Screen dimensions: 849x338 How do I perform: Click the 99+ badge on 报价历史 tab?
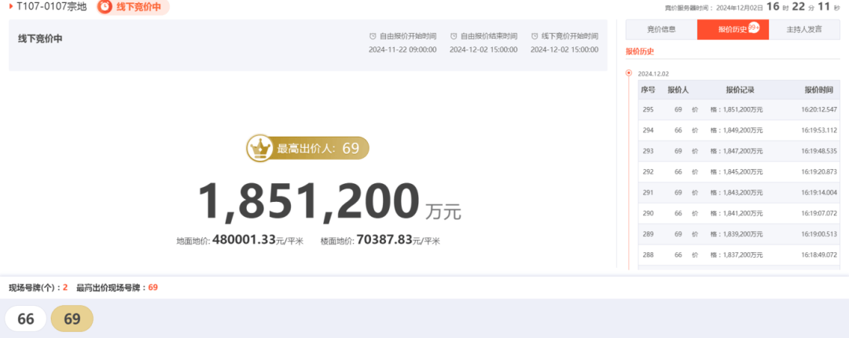(753, 27)
